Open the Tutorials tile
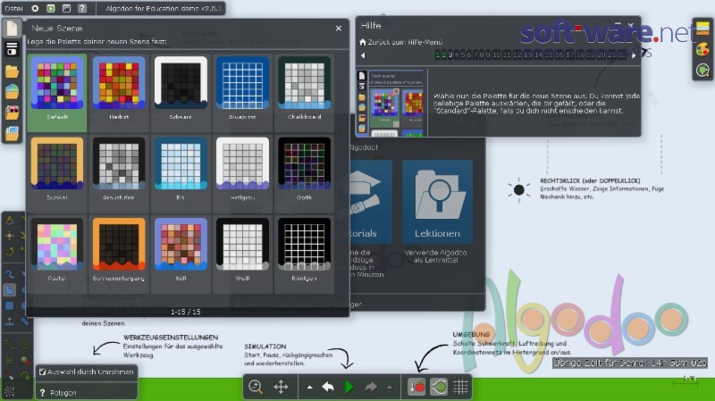 (x=371, y=202)
